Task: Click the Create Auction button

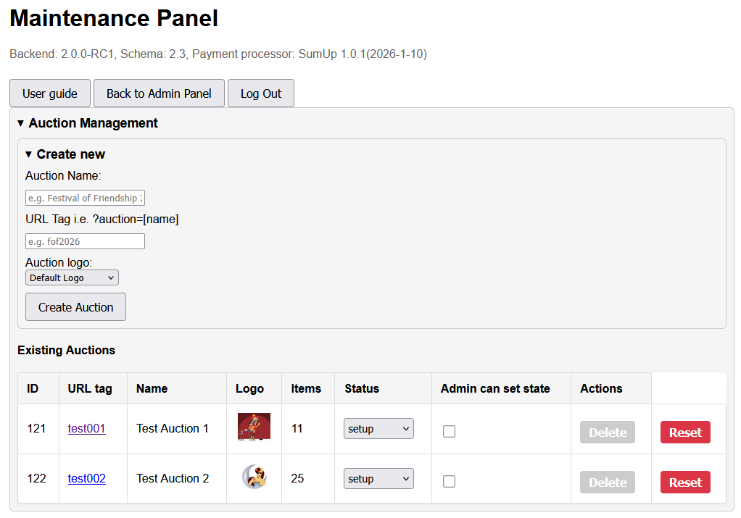Action: pyautogui.click(x=75, y=306)
